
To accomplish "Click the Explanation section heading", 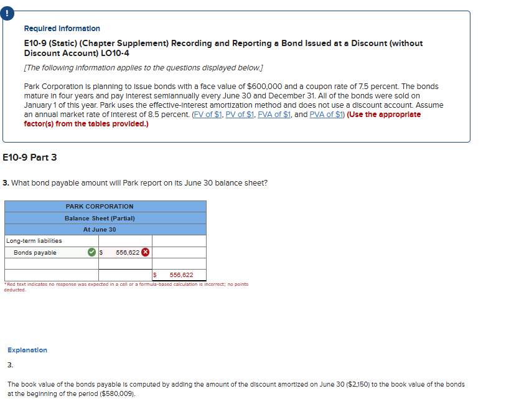I will 27,350.
